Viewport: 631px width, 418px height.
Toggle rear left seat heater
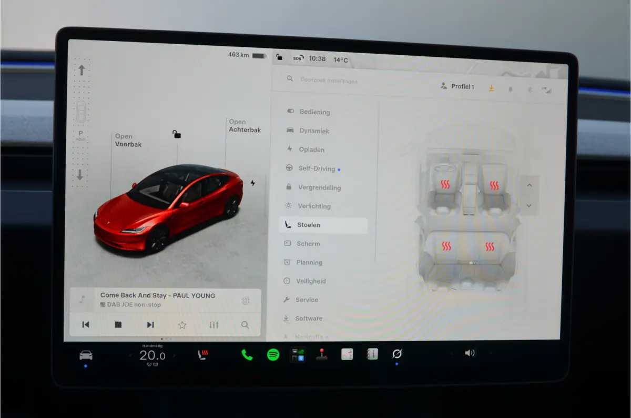point(446,246)
